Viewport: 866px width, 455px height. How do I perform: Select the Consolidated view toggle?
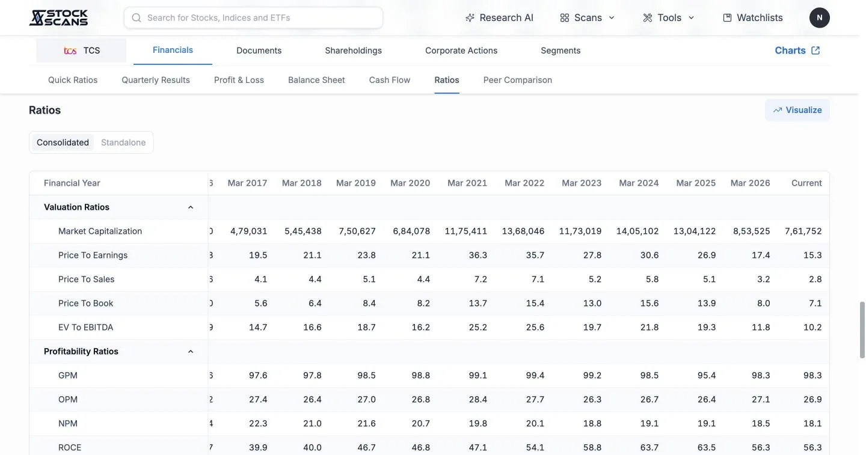click(63, 142)
